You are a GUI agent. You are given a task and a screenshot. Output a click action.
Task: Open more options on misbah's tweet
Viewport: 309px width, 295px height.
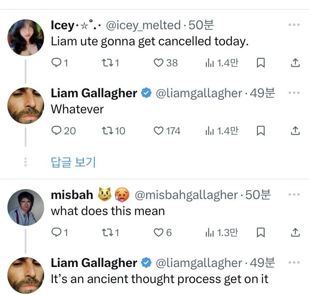pos(294,195)
